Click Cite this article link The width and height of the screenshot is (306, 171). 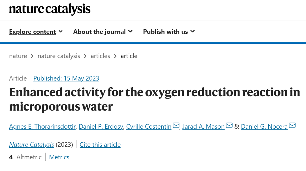(100, 145)
